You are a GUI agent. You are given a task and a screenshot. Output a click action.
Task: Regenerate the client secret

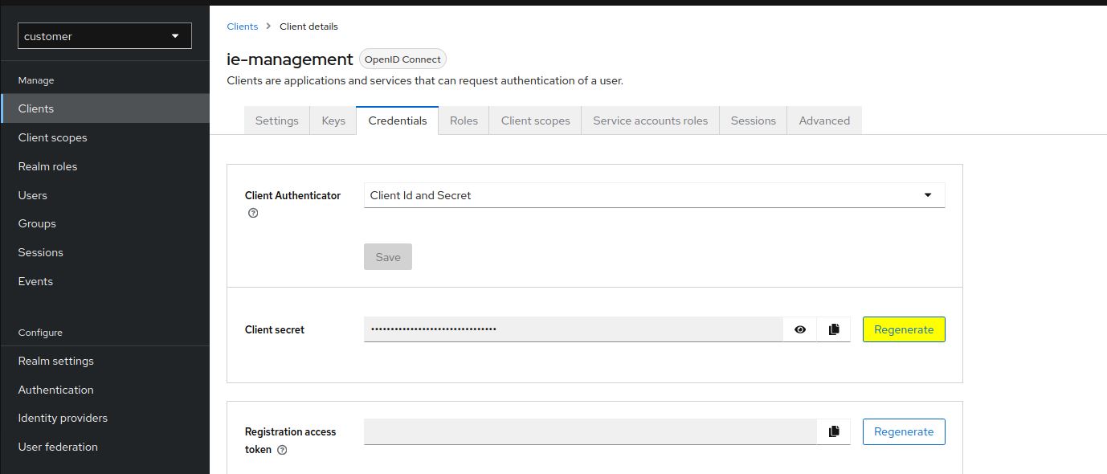904,329
